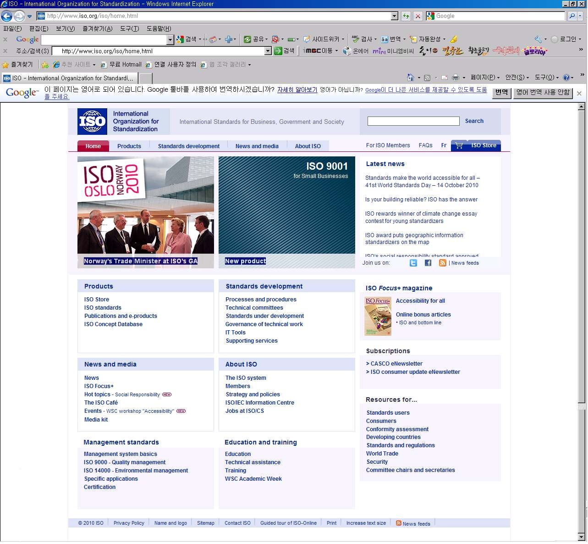
Task: Open the File (파일) menu
Action: pos(12,28)
